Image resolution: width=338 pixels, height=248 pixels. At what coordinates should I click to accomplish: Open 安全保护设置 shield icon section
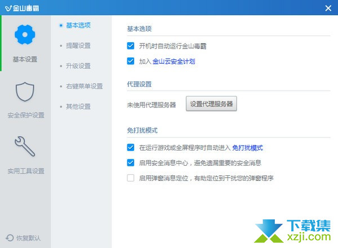[x=25, y=92]
